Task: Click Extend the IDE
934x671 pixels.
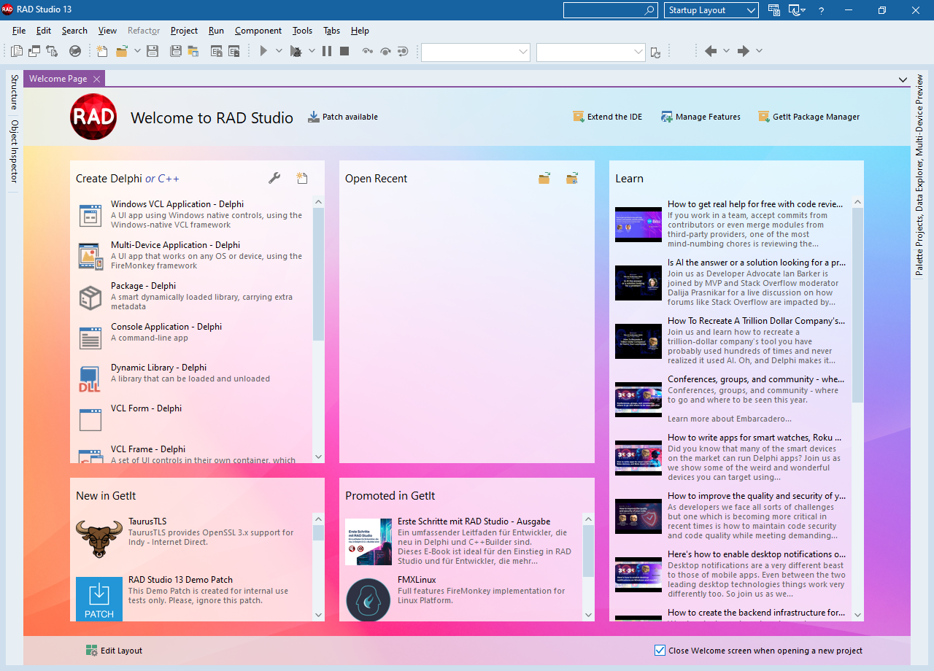Action: pyautogui.click(x=607, y=117)
